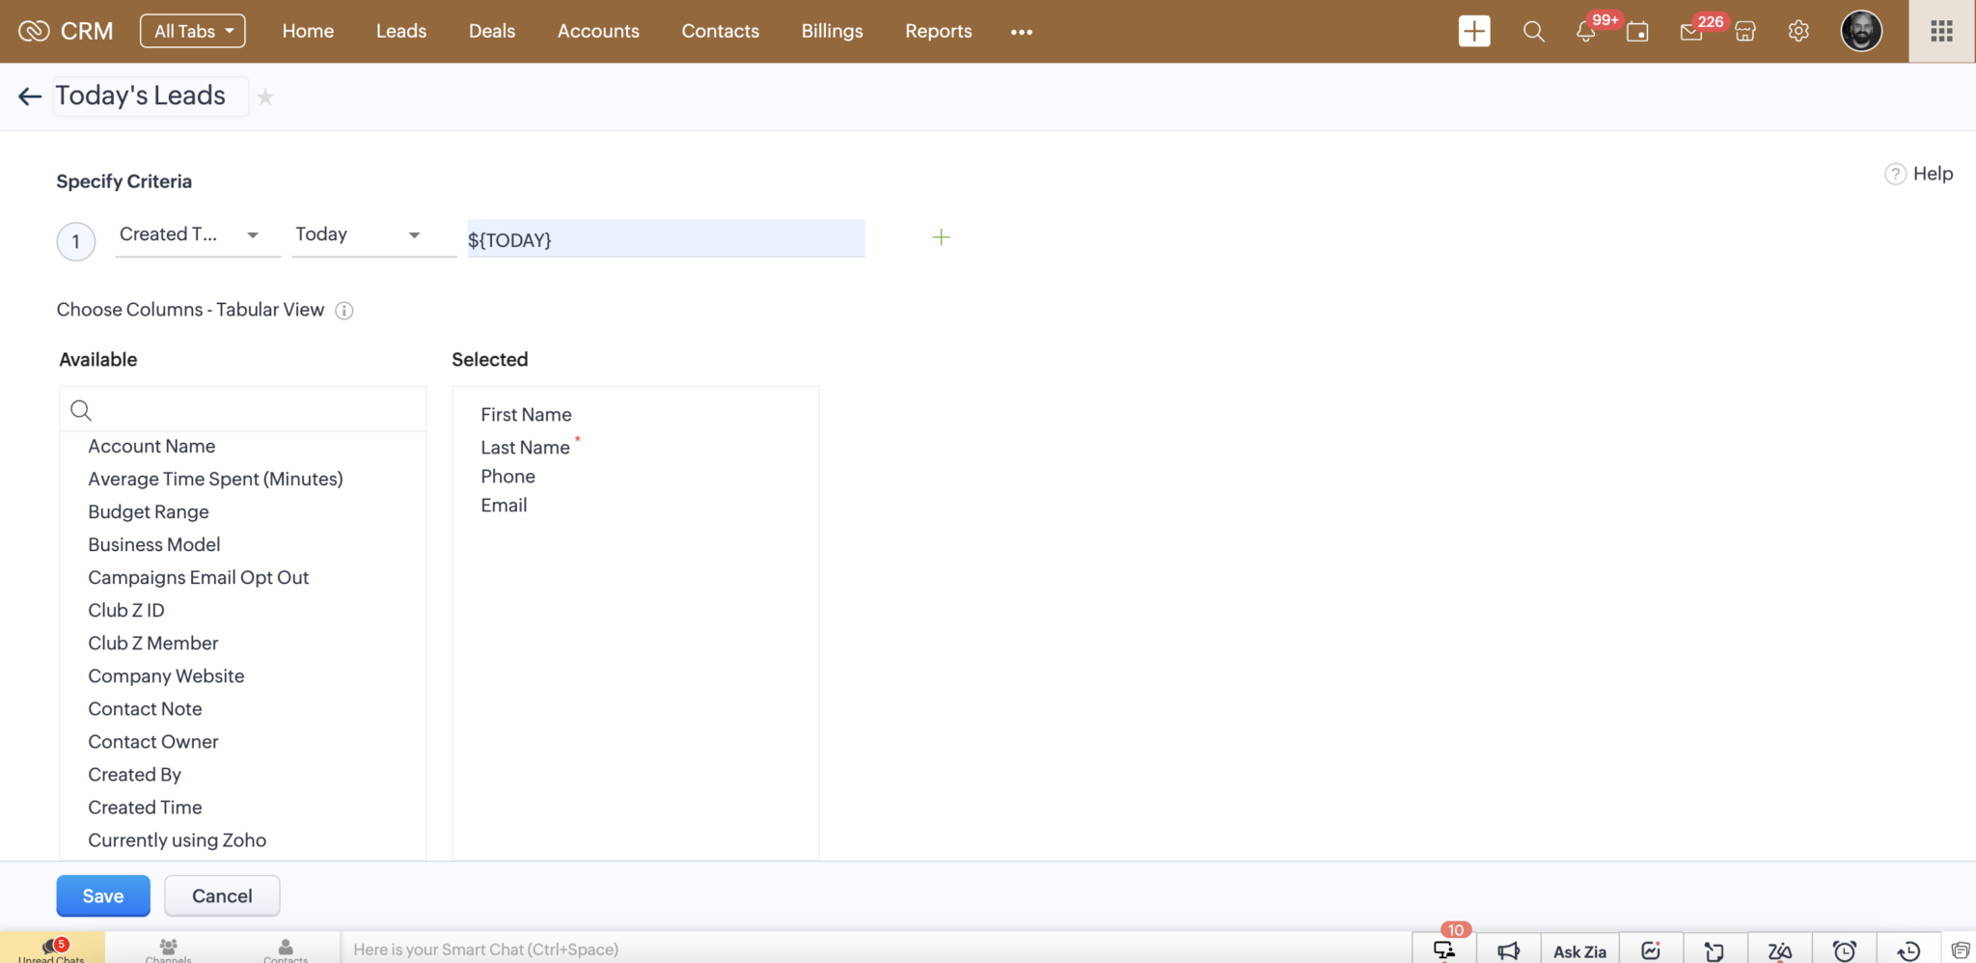Viewport: 1976px width, 963px height.
Task: Open the CRM Marketplace store icon
Action: [x=1743, y=32]
